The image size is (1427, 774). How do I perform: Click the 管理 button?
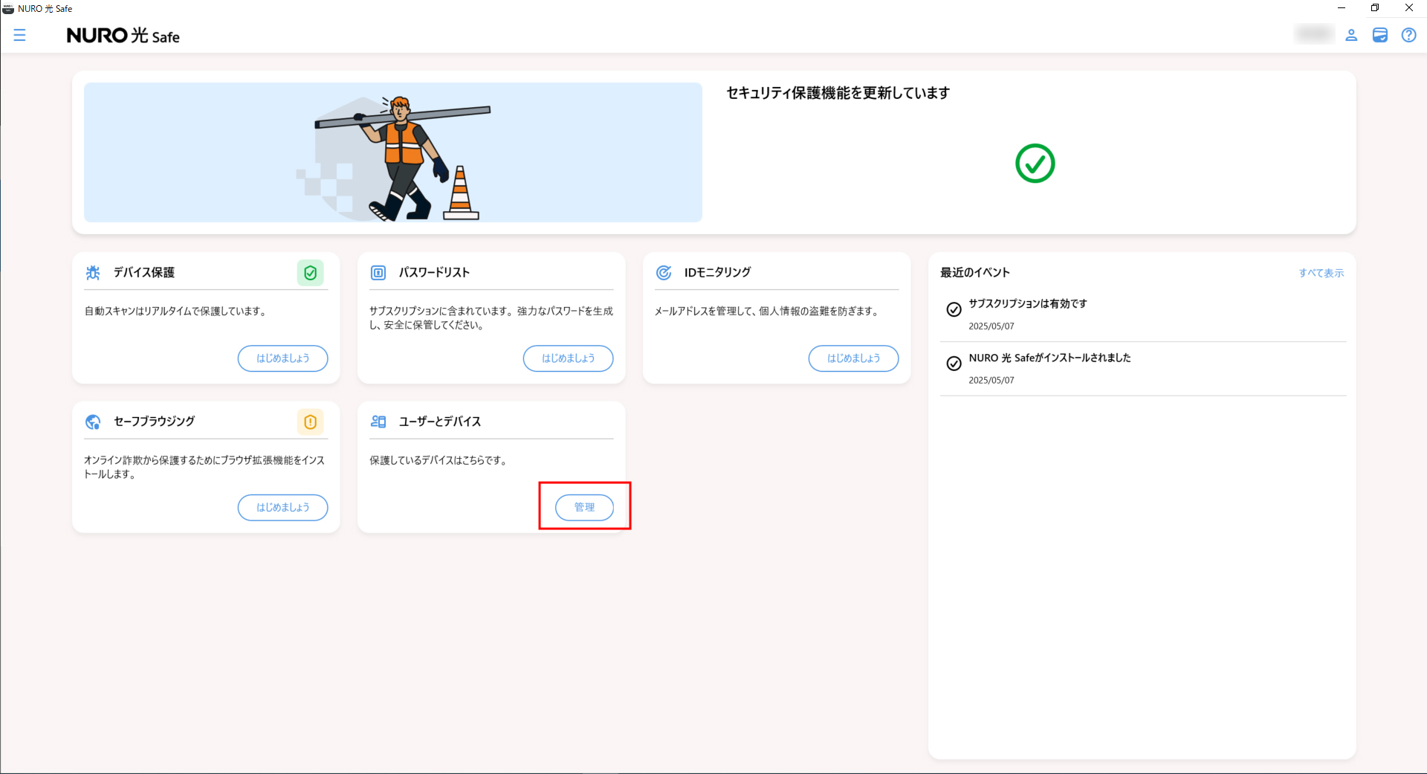tap(584, 507)
